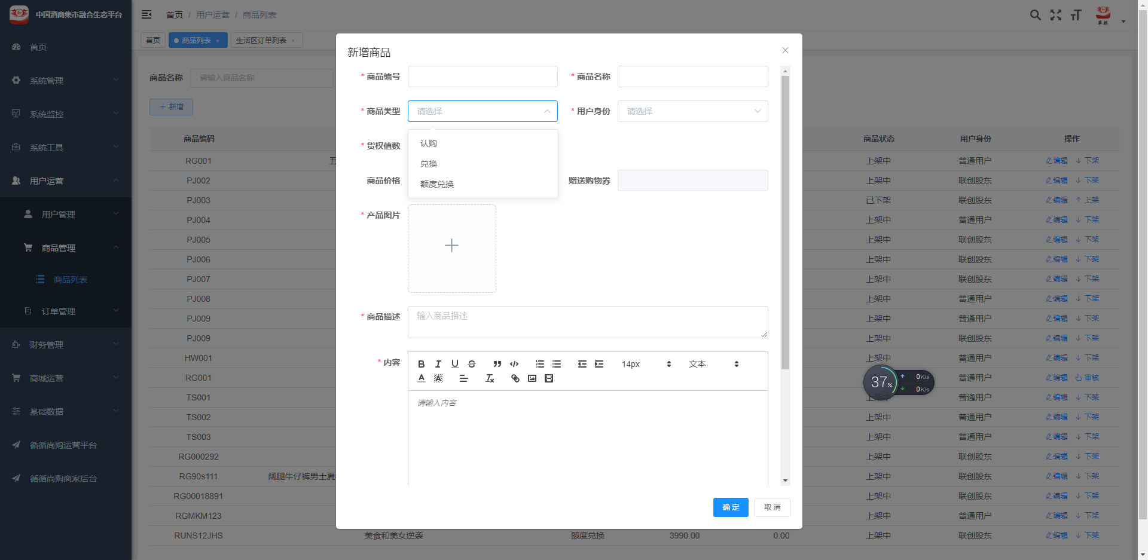Expand 财务管理 in the sidebar
The image size is (1148, 560).
point(66,345)
